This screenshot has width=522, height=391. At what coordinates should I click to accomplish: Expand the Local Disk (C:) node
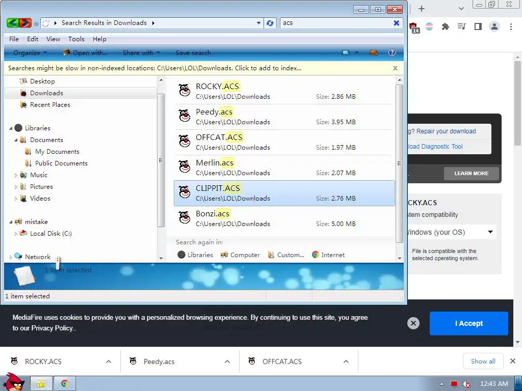tap(16, 234)
